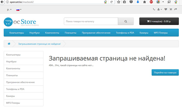Open Компоненты in the blue menu bar
This screenshot has height=110, width=182.
[52, 33]
